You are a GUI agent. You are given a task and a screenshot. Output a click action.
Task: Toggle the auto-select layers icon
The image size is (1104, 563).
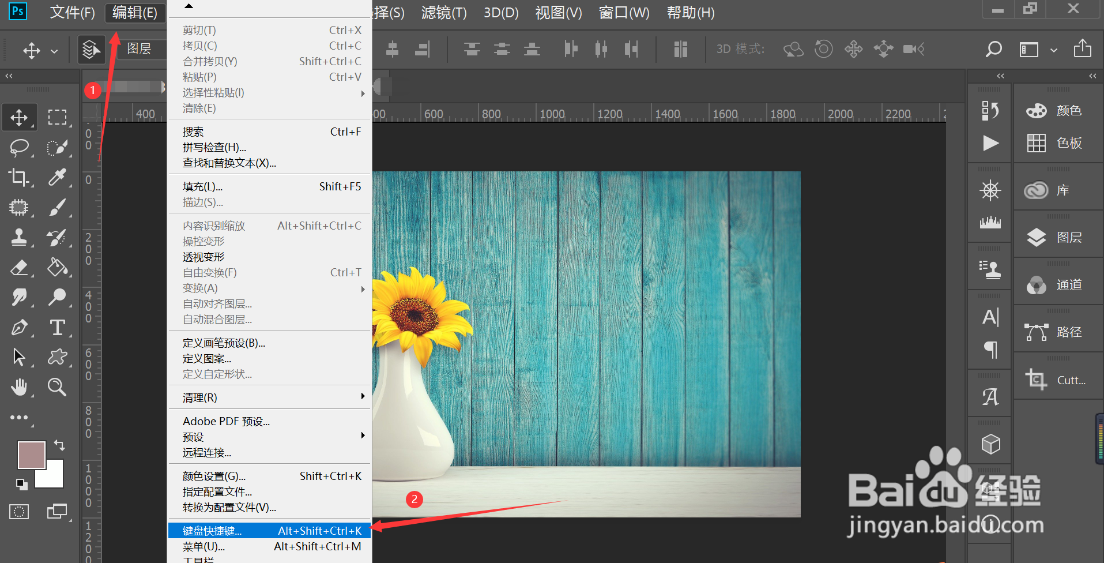tap(91, 50)
